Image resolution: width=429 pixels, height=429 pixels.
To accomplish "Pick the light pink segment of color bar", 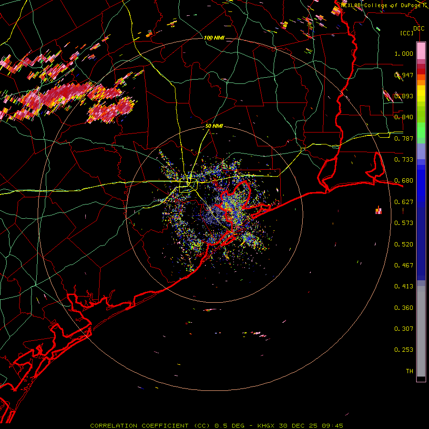I will click(x=421, y=51).
